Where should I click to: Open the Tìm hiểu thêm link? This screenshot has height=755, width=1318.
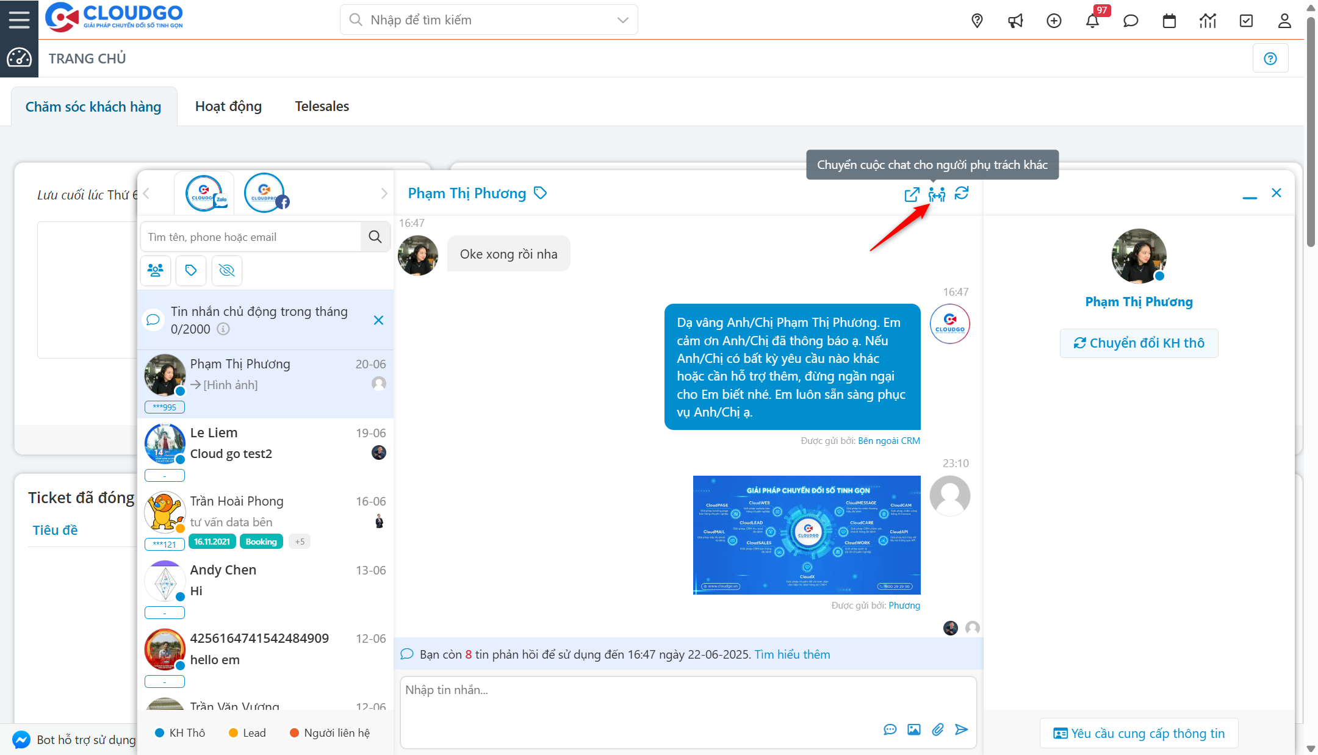(791, 654)
